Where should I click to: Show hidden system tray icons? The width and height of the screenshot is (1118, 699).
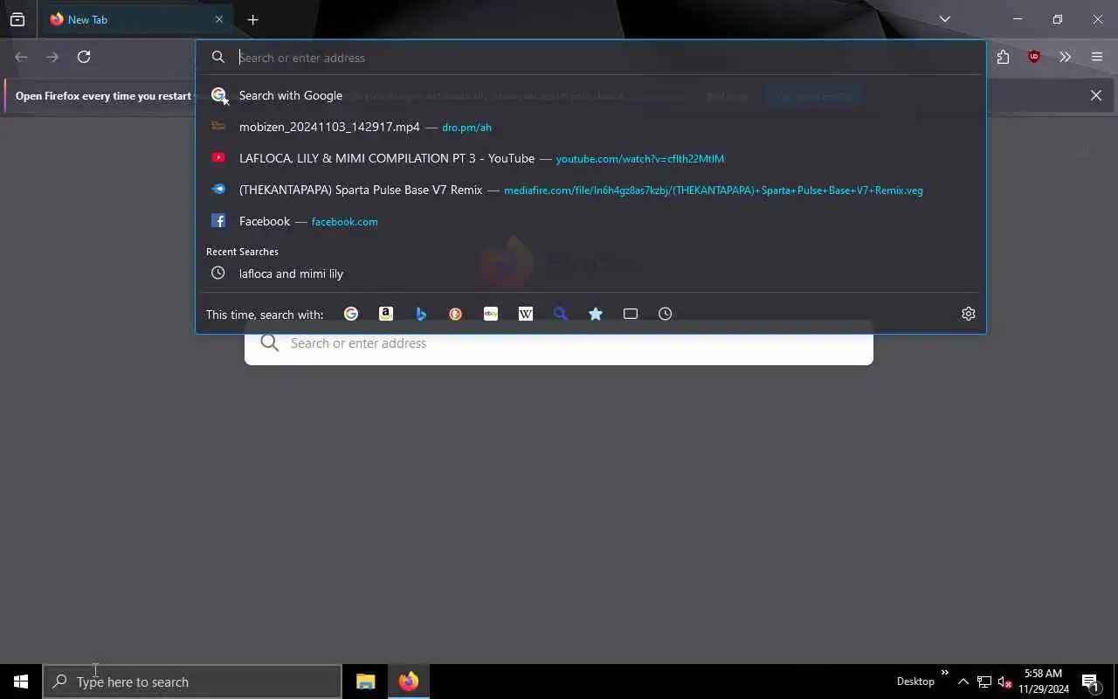(x=963, y=682)
